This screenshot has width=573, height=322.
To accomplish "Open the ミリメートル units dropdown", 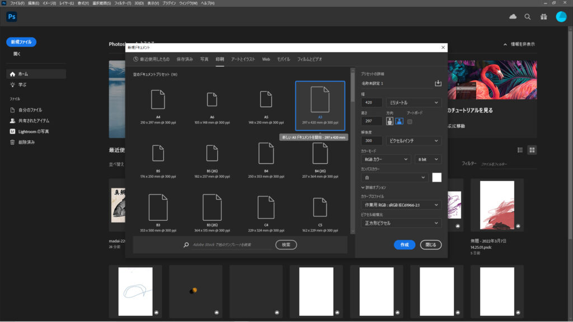I will pyautogui.click(x=414, y=103).
